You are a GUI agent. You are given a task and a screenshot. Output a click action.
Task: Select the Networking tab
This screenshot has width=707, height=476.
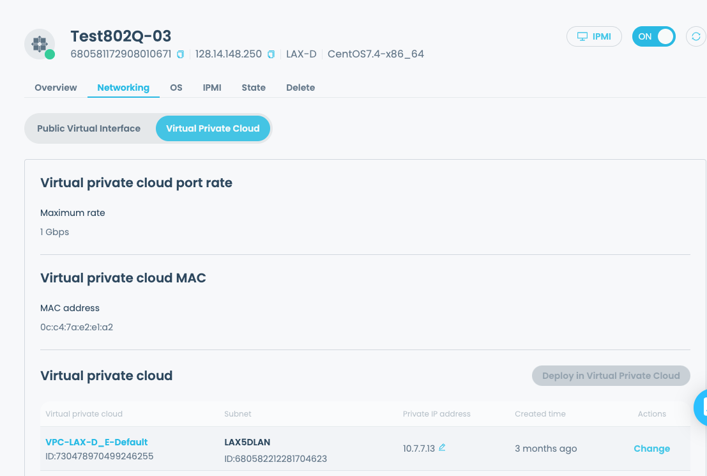123,88
